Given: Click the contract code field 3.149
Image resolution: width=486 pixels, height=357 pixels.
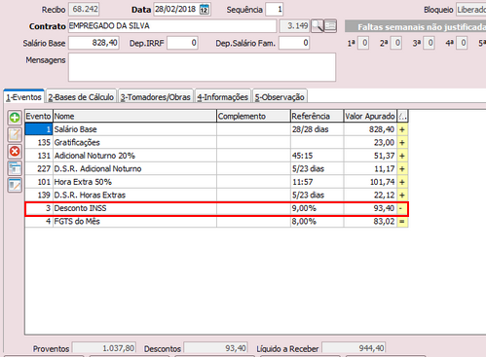Looking at the screenshot, I should [294, 26].
